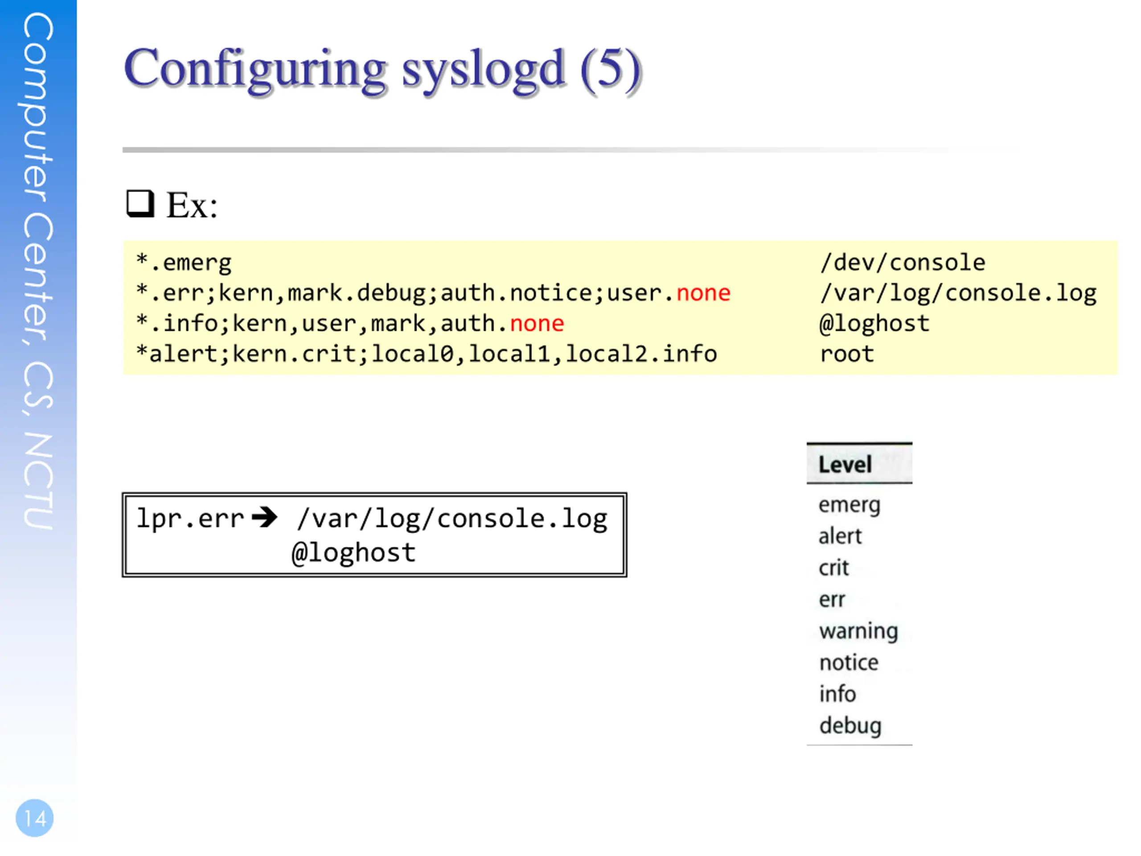The width and height of the screenshot is (1141, 856).
Task: Select the alert level entry
Action: 840,536
